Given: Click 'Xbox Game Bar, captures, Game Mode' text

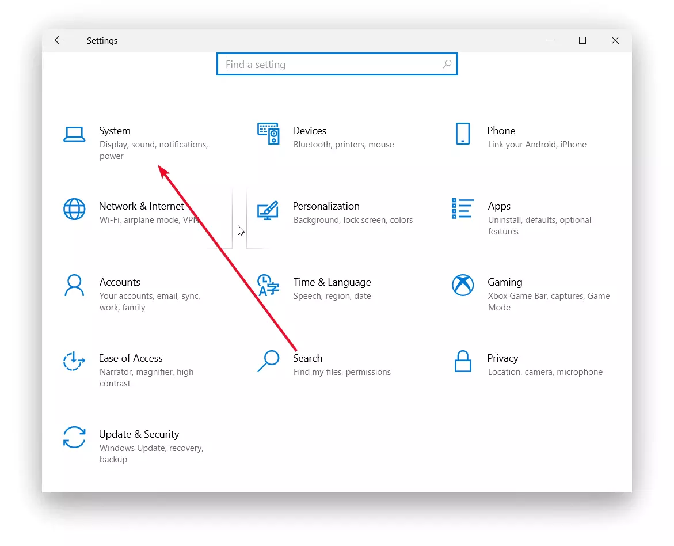Looking at the screenshot, I should click(x=549, y=302).
